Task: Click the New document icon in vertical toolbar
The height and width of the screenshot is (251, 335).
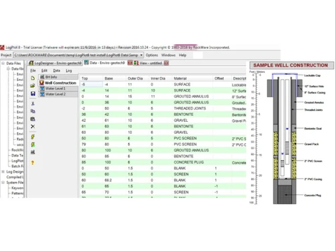Action: click(x=33, y=78)
